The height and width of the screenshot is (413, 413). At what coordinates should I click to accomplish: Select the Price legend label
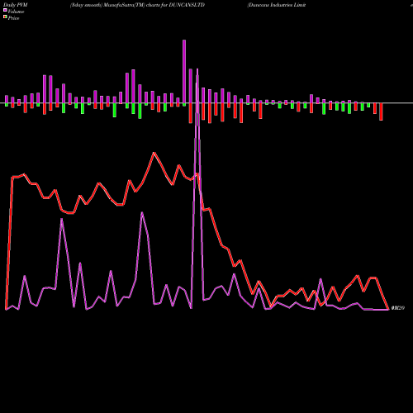[x=13, y=18]
